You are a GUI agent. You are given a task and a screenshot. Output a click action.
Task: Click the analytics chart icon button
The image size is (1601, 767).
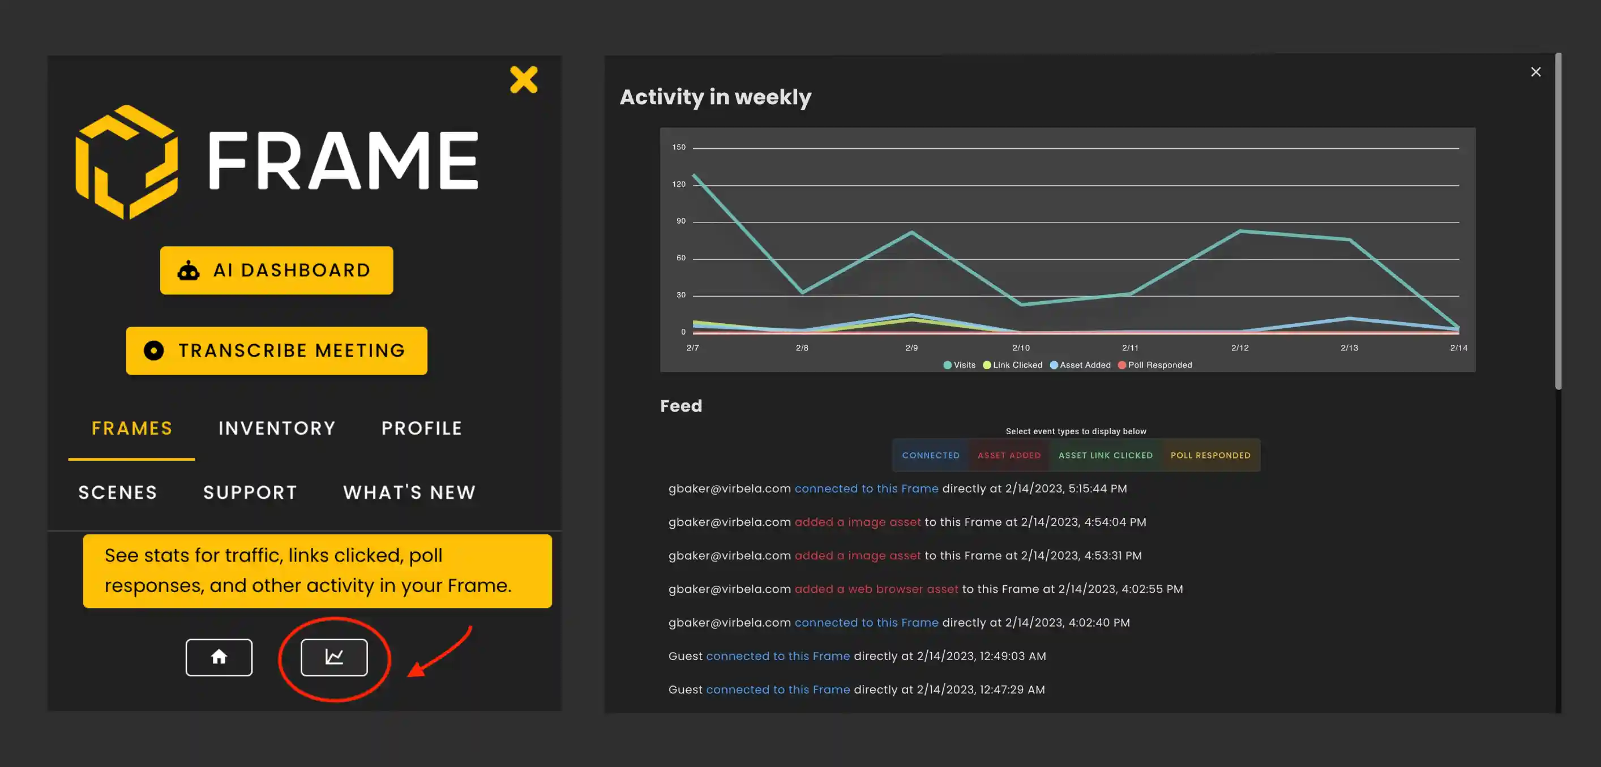pyautogui.click(x=334, y=657)
